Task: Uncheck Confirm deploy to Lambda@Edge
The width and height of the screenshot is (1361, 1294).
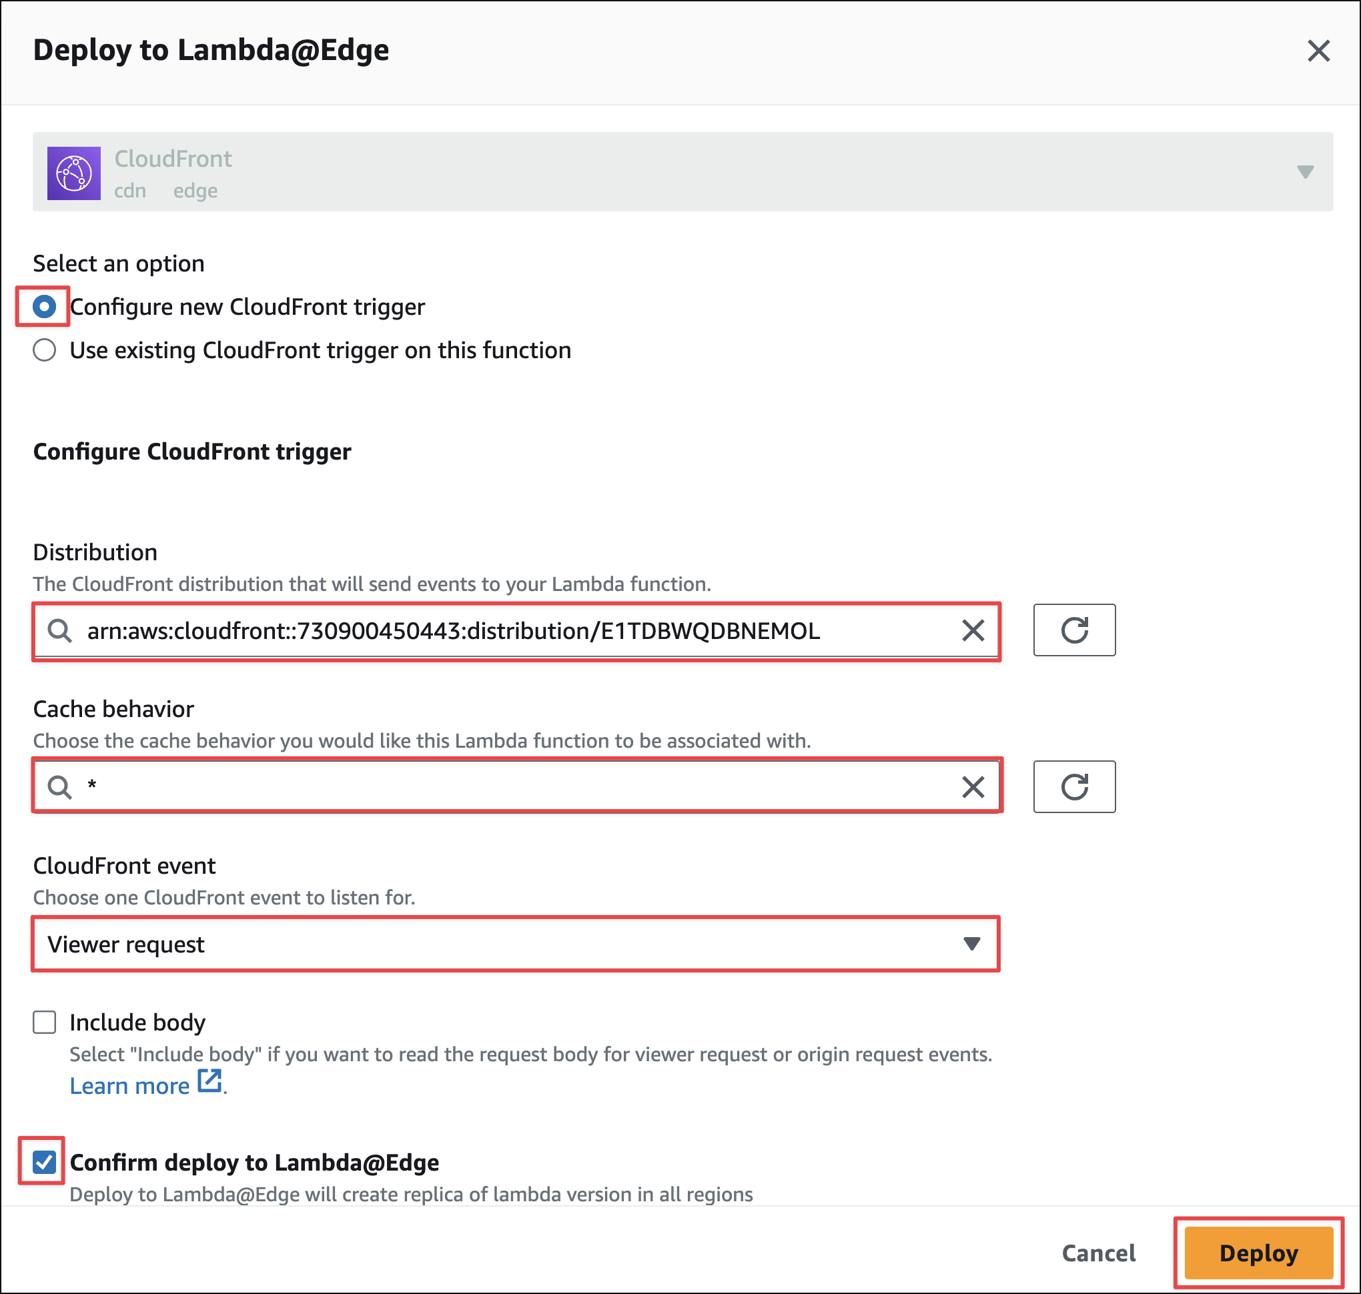Action: [x=44, y=1162]
